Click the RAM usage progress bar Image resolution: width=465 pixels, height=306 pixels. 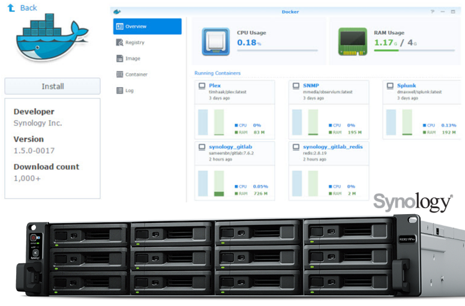[x=414, y=51]
